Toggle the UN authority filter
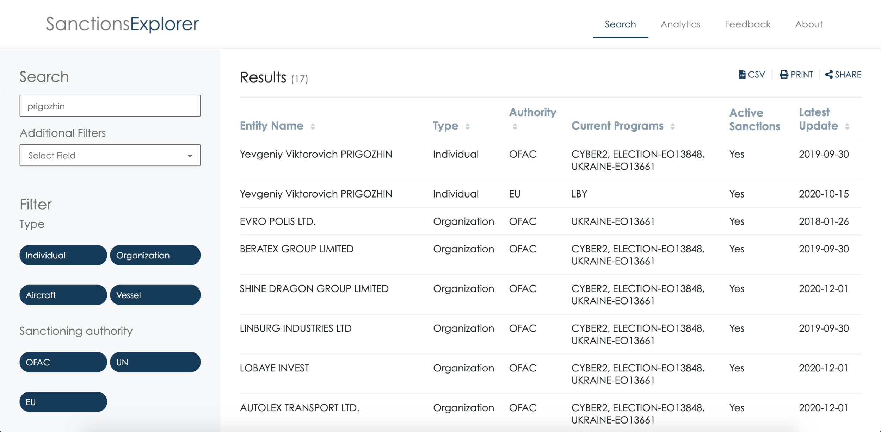 pyautogui.click(x=155, y=362)
